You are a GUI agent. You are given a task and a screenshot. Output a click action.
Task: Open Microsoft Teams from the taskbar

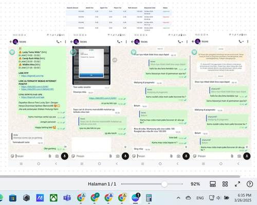(67, 198)
